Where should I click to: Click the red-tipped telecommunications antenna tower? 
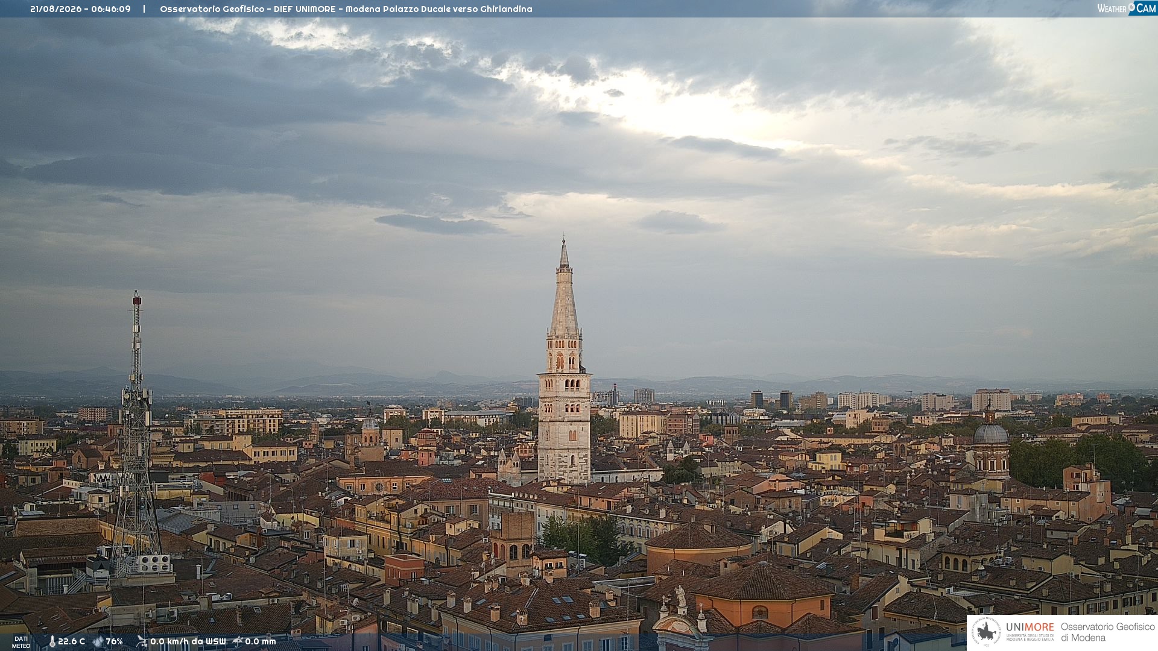tap(136, 434)
